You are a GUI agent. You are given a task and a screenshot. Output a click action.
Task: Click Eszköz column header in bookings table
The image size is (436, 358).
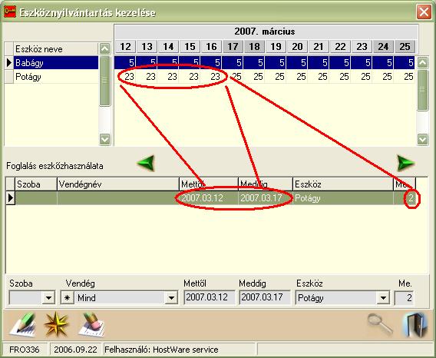pyautogui.click(x=343, y=184)
